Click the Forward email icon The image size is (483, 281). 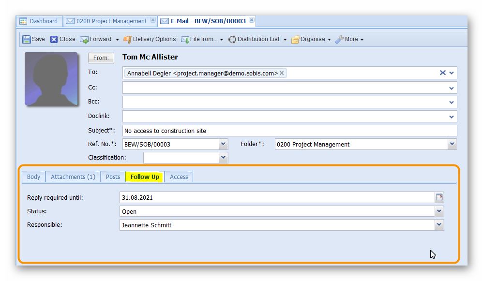[x=84, y=39]
